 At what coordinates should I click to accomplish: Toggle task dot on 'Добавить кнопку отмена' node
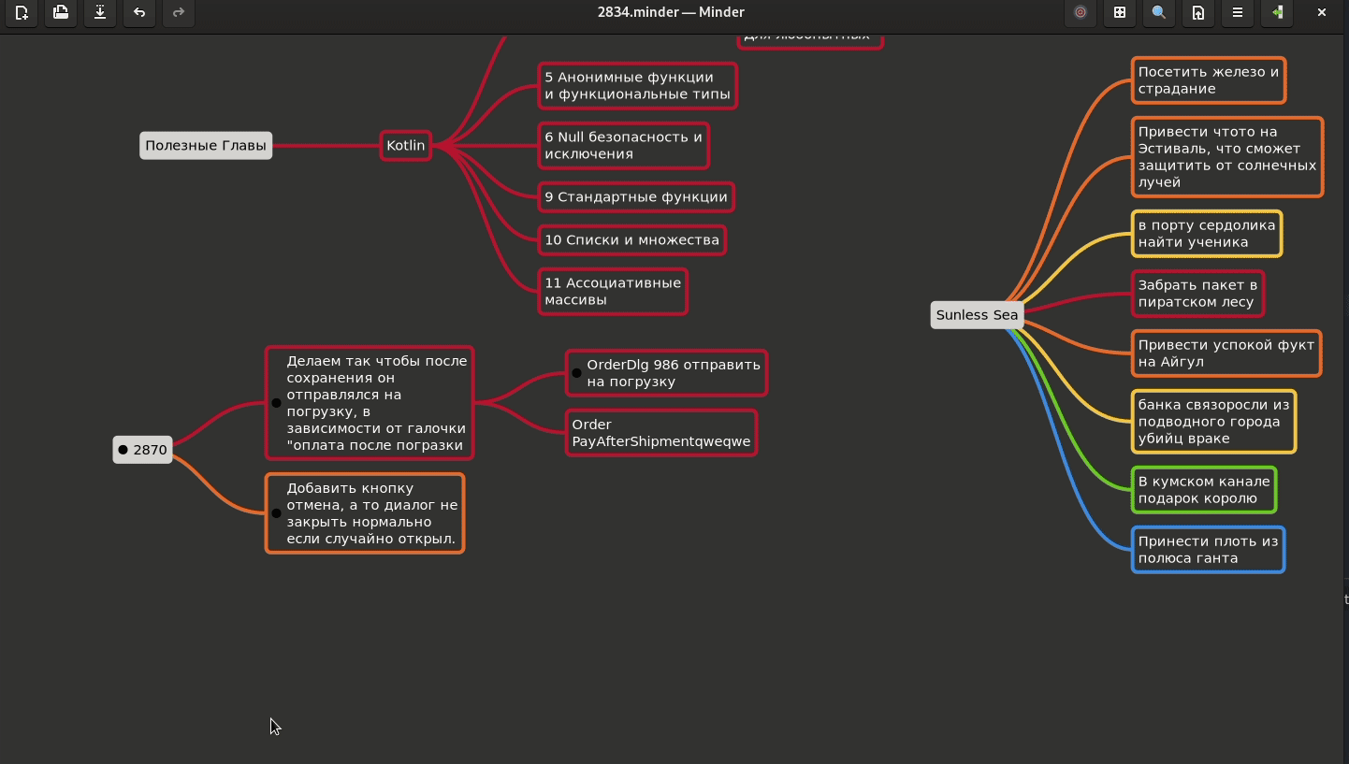click(x=276, y=513)
